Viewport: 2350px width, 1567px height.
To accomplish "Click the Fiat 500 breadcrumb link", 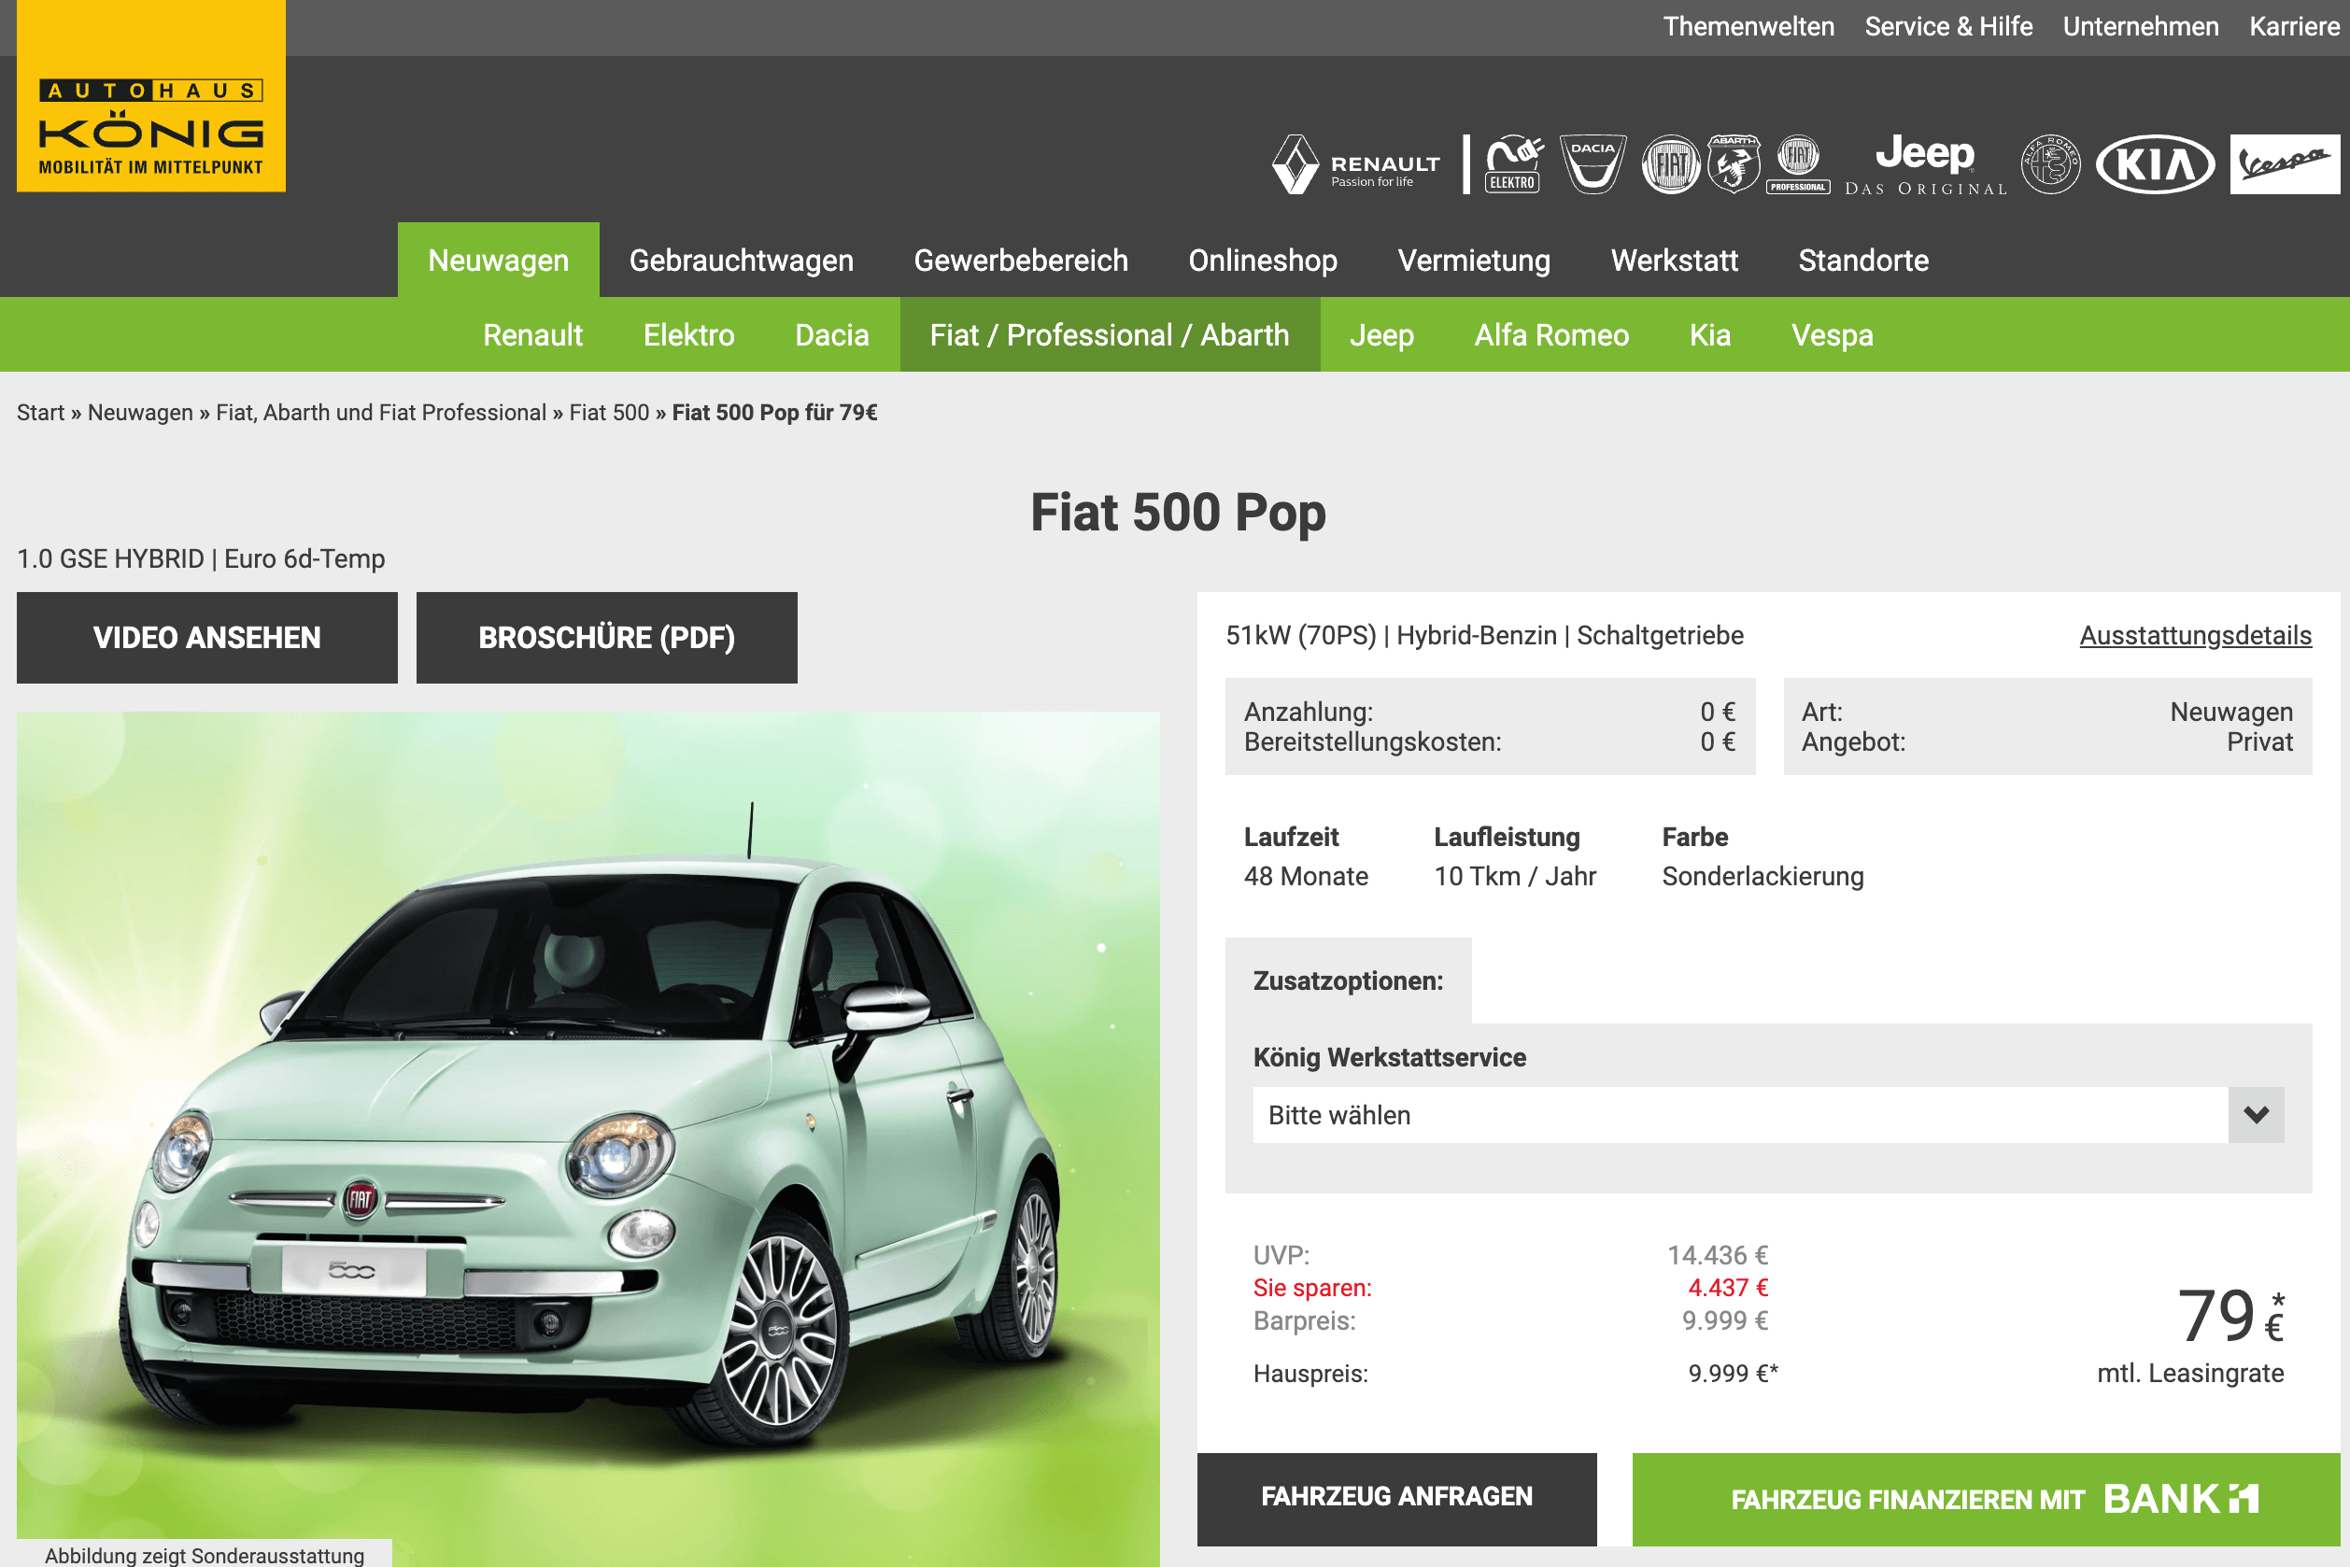I will coord(609,413).
